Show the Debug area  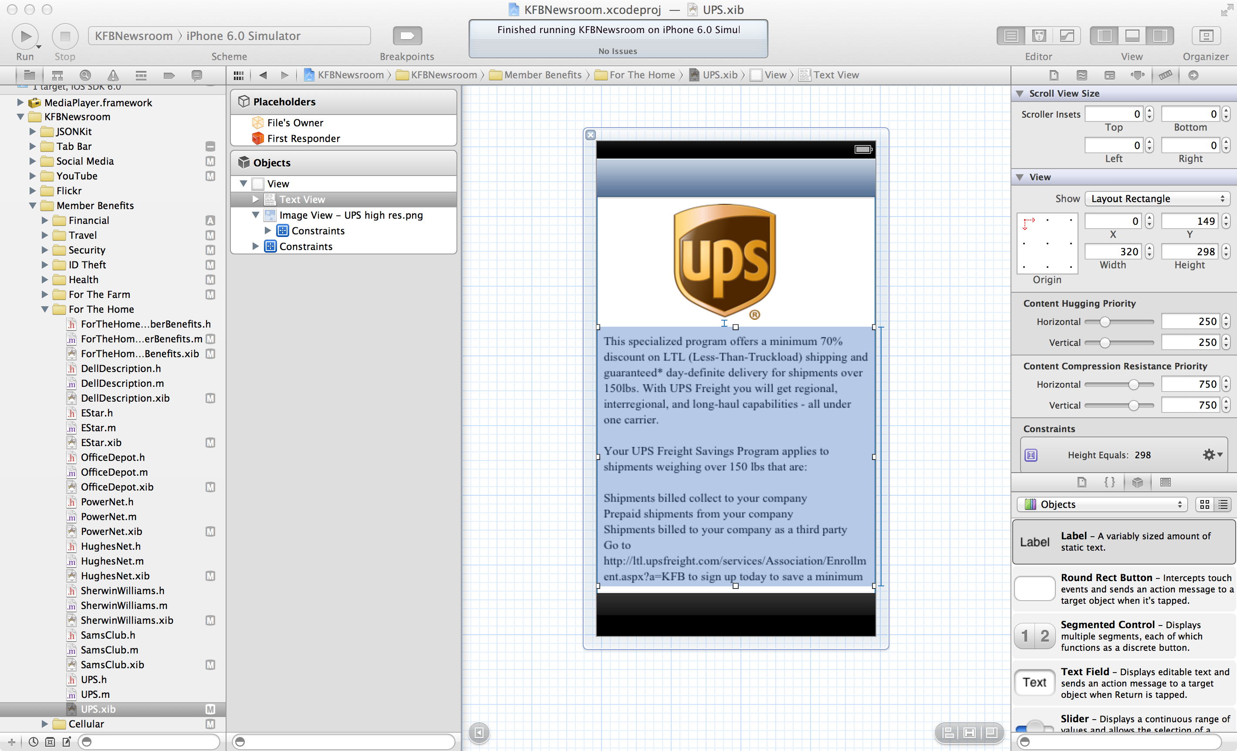pyautogui.click(x=1132, y=36)
